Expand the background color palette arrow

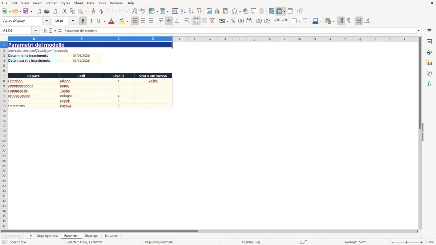pyautogui.click(x=127, y=21)
